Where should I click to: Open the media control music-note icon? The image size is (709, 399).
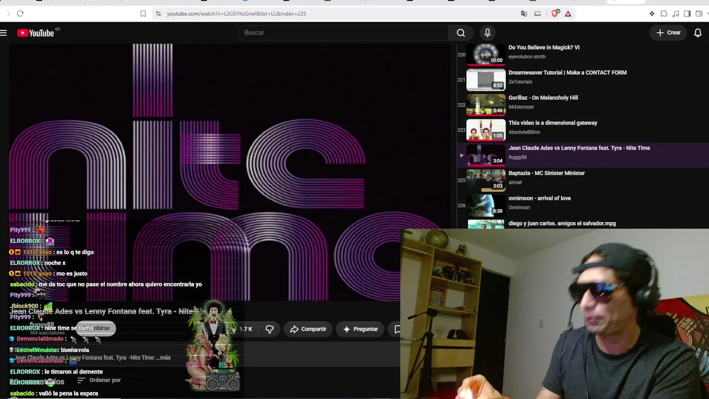coord(675,13)
